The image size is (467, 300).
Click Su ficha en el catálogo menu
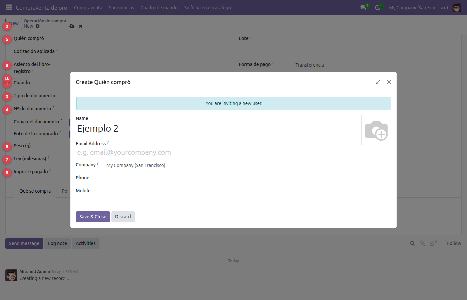pyautogui.click(x=207, y=7)
